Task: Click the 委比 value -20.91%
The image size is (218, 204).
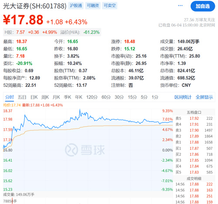Action: (x=24, y=63)
